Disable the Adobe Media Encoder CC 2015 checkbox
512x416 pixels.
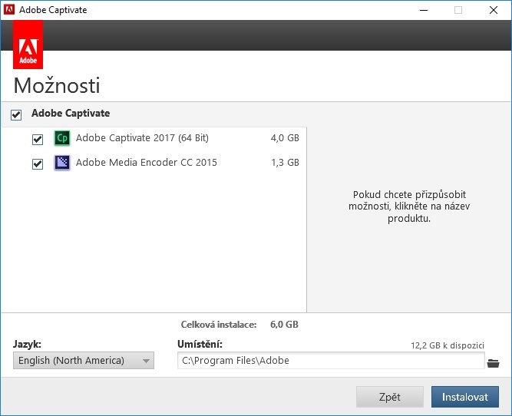(38, 163)
